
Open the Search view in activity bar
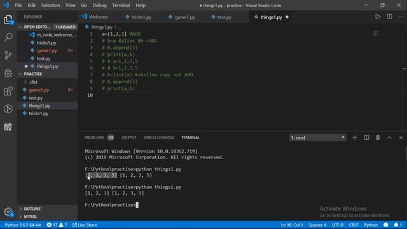click(x=8, y=37)
